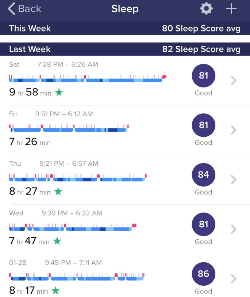Open 01-28 8 hr 17 min entry
Viewport: 250px width, 297px height.
(28, 291)
